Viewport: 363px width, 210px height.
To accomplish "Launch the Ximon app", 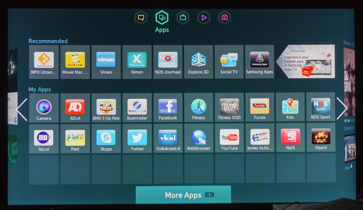I will pyautogui.click(x=137, y=62).
